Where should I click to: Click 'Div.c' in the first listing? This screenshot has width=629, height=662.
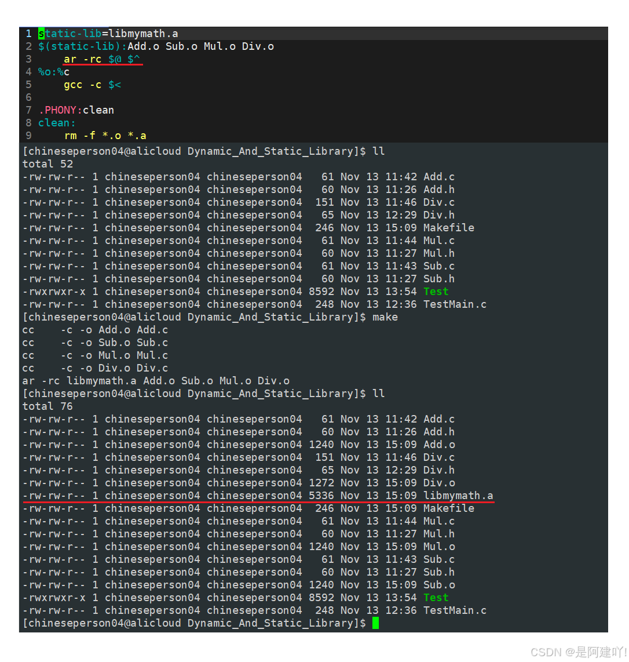(x=439, y=202)
